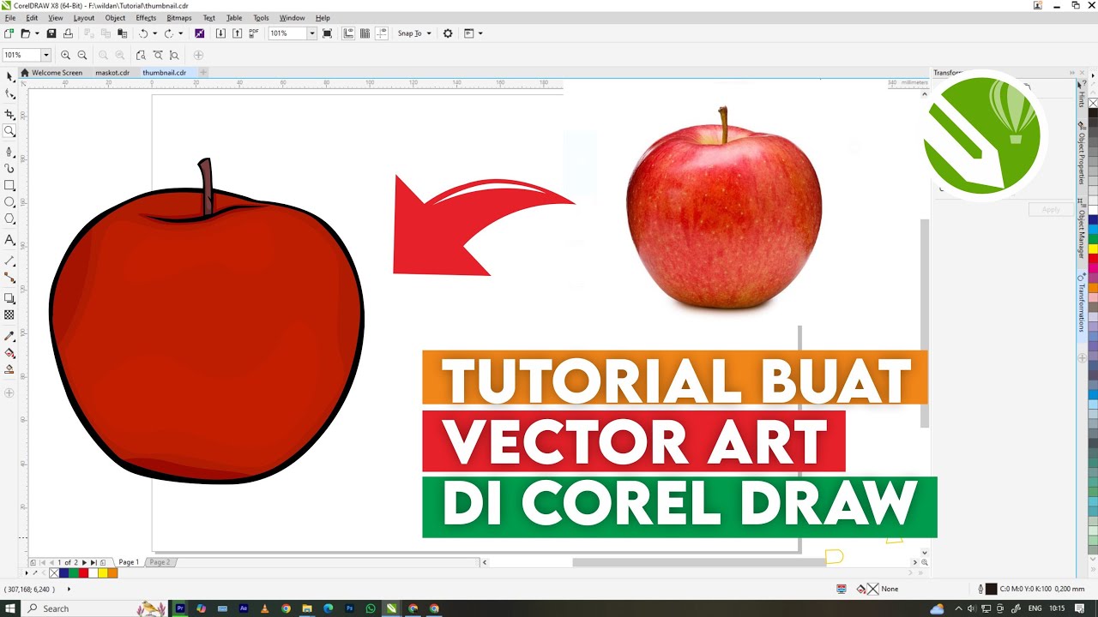Image resolution: width=1098 pixels, height=617 pixels.
Task: Select the Drop Shadow tool
Action: click(x=9, y=298)
